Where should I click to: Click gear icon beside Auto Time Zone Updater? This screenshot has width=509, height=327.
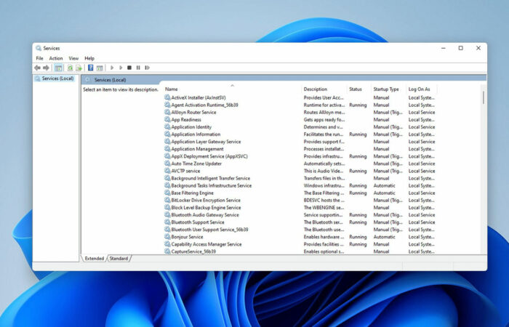[x=167, y=163]
